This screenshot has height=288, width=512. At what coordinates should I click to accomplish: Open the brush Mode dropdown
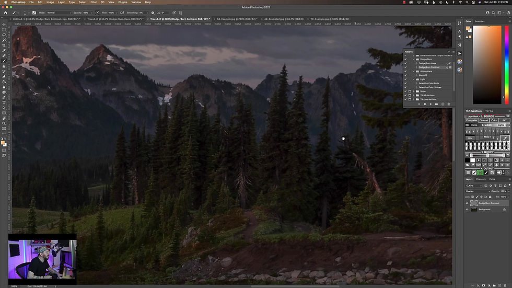pyautogui.click(x=59, y=13)
